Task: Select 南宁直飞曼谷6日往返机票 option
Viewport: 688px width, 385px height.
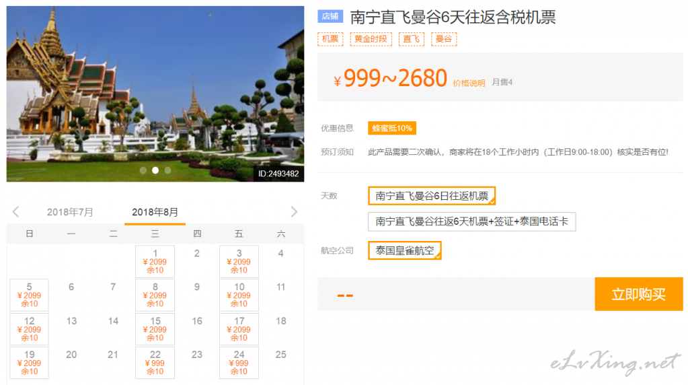Action: tap(432, 196)
